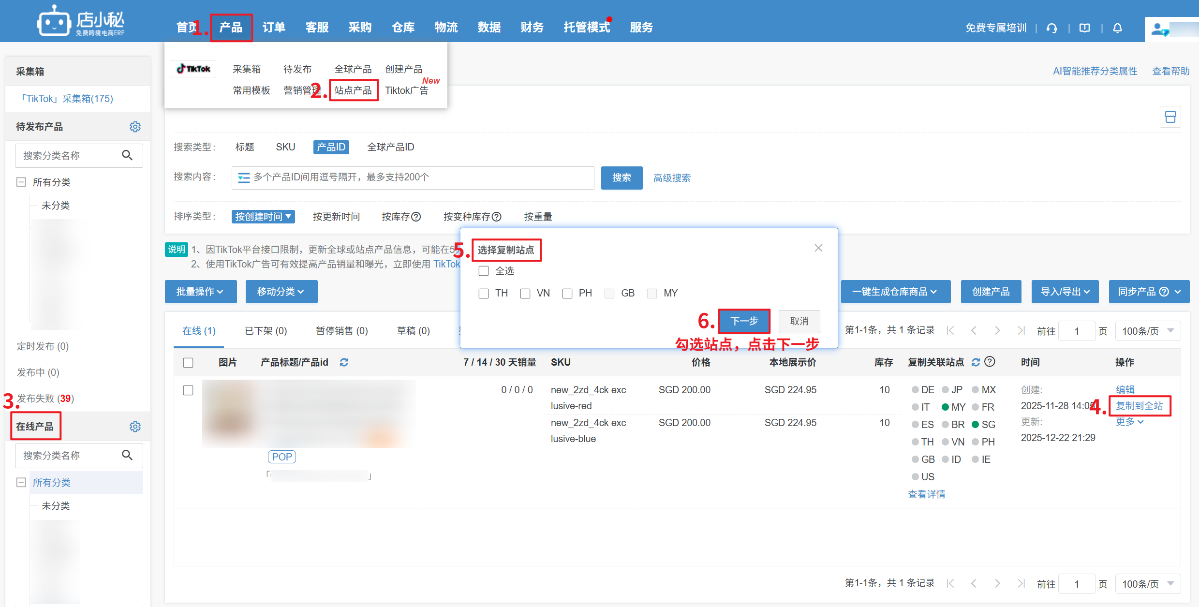Expand the 批量操作 dropdown

pos(200,292)
